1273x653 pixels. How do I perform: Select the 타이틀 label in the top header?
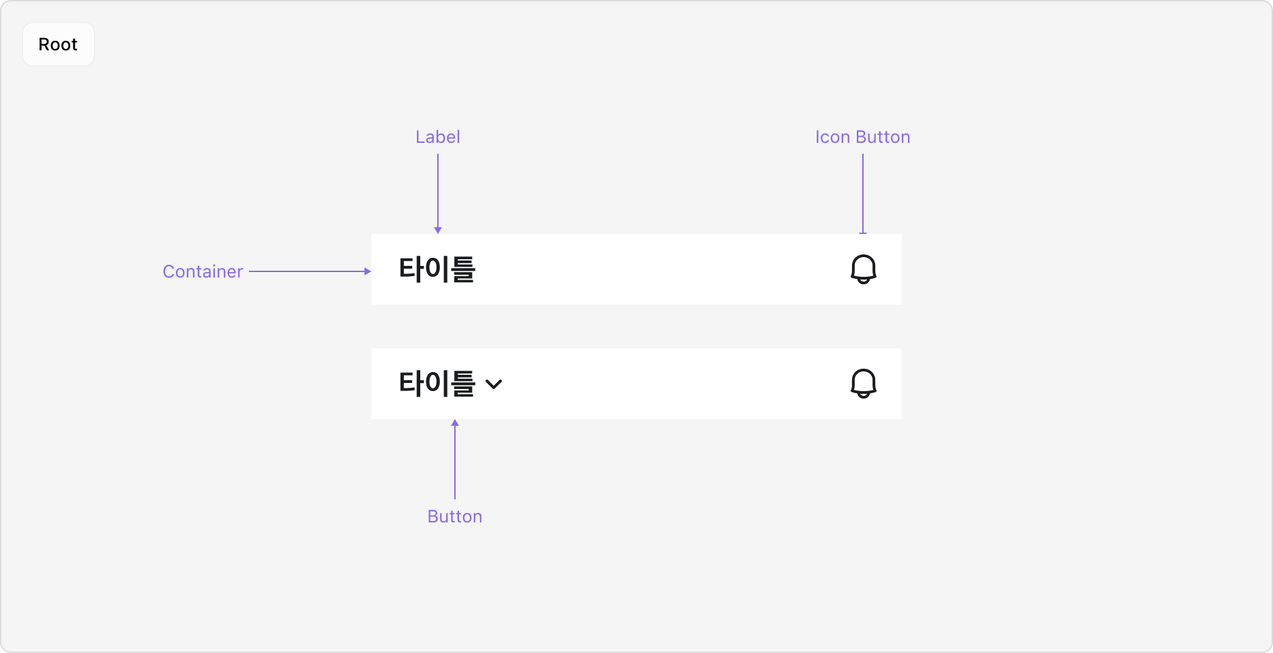click(439, 269)
